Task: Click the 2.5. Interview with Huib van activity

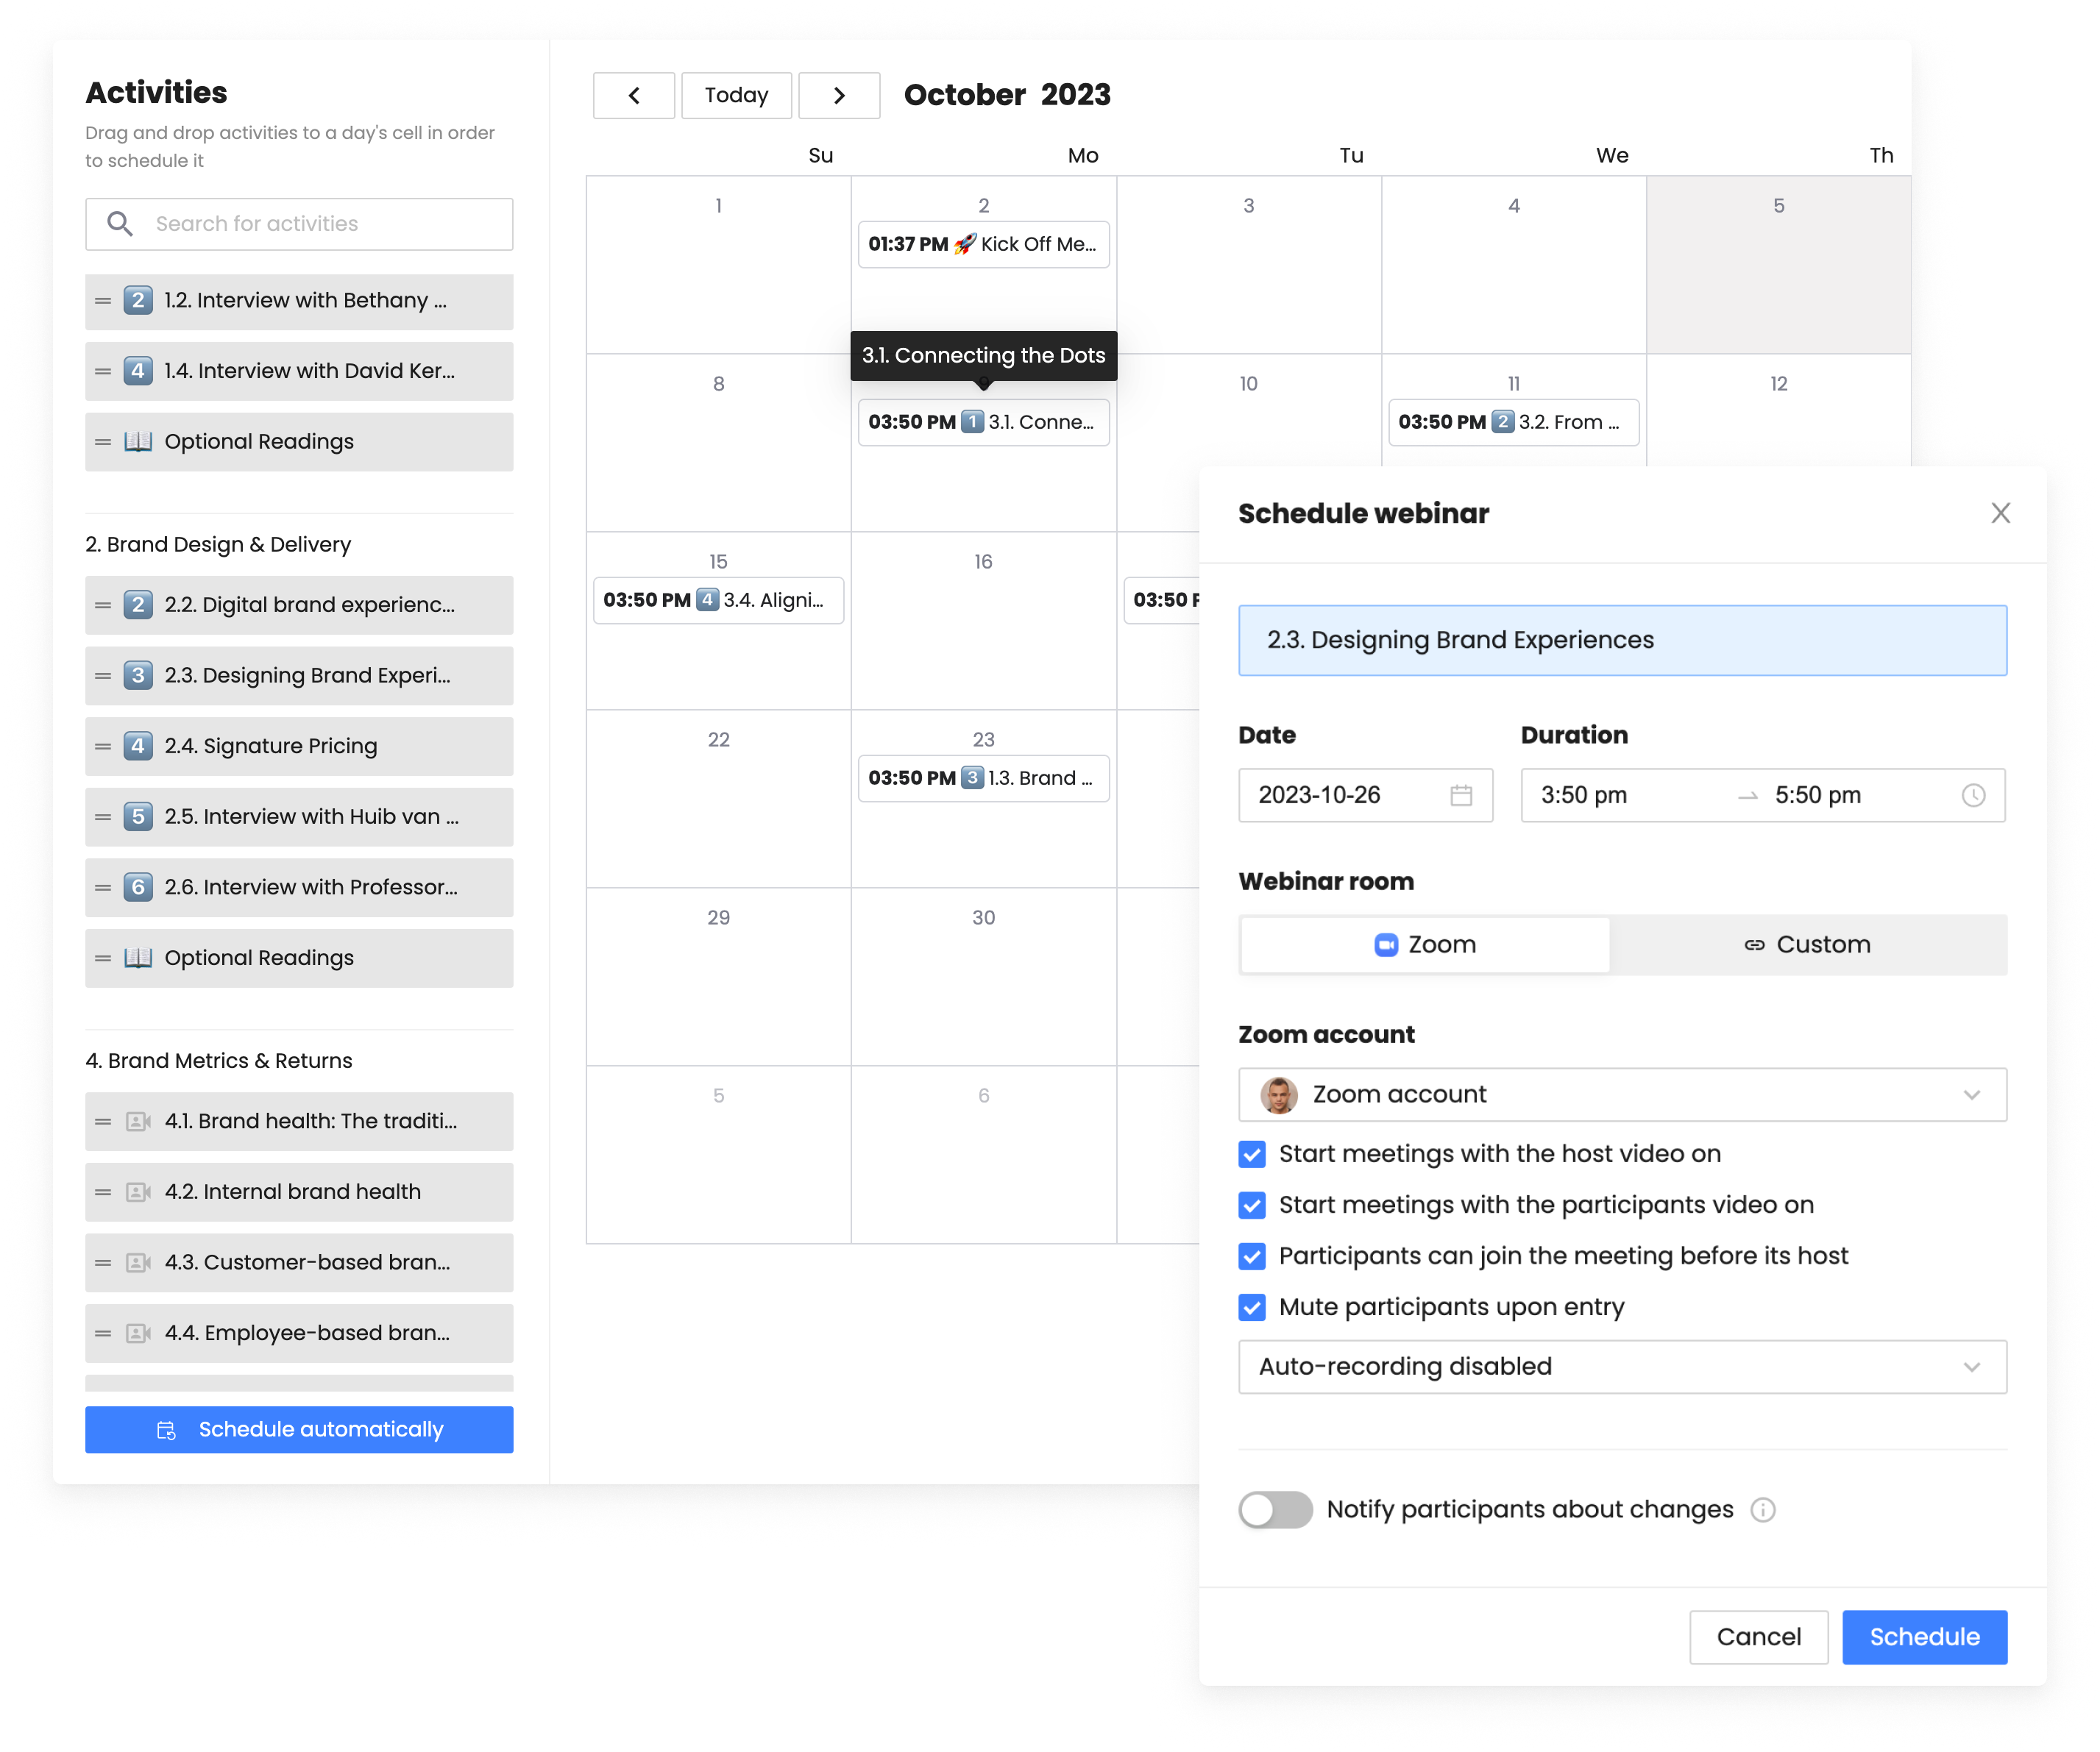Action: tap(299, 816)
